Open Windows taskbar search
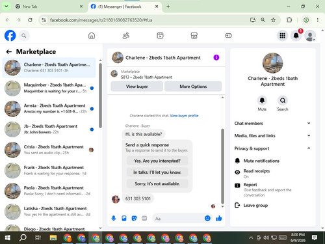Image resolution: width=325 pixels, height=244 pixels. [x=23, y=237]
